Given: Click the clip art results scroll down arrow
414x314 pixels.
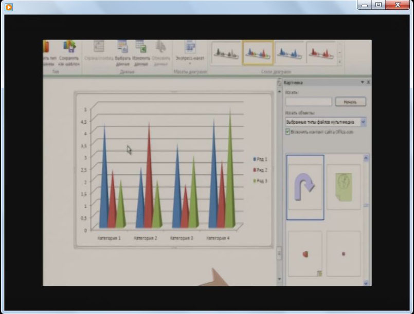Looking at the screenshot, I should click(x=366, y=283).
